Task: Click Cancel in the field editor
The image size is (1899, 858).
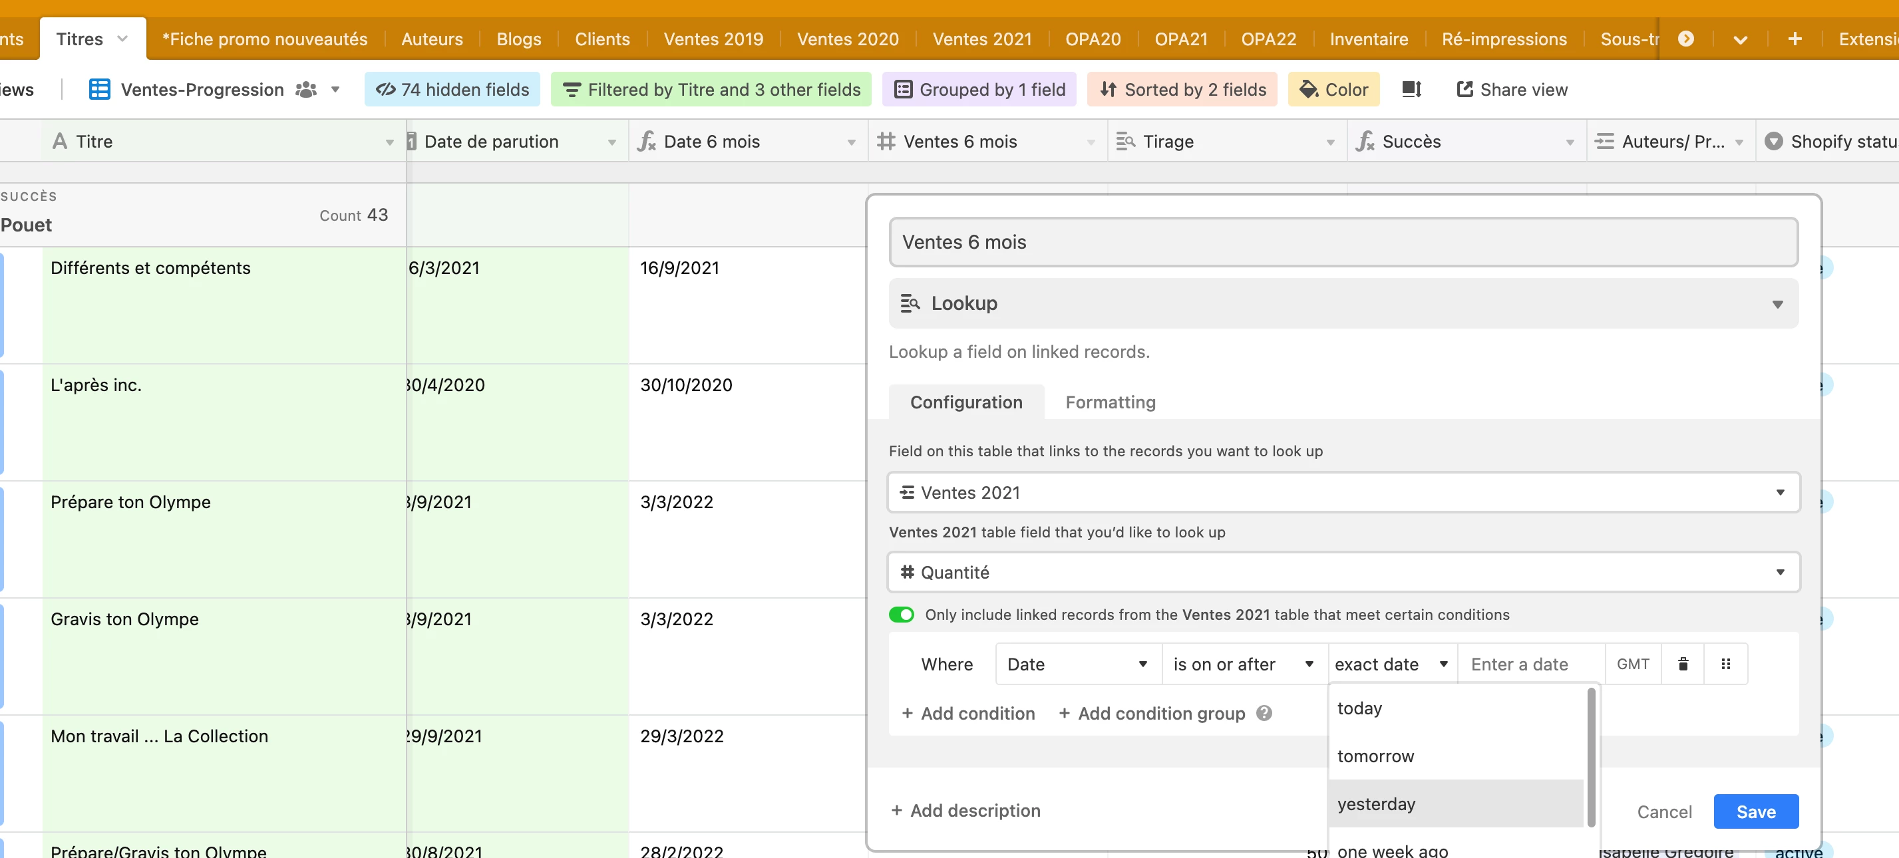Action: [1664, 811]
